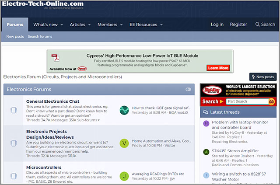Click the Learn More button in the ad
This screenshot has width=280, height=185.
click(x=218, y=68)
